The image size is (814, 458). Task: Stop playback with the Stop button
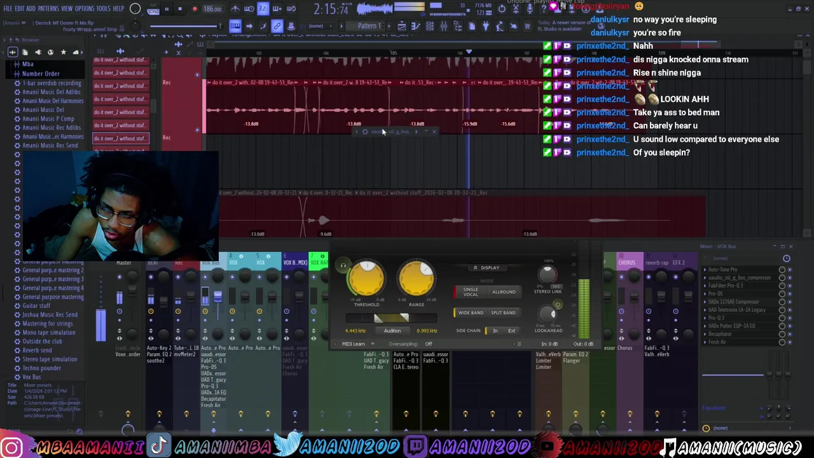point(180,9)
